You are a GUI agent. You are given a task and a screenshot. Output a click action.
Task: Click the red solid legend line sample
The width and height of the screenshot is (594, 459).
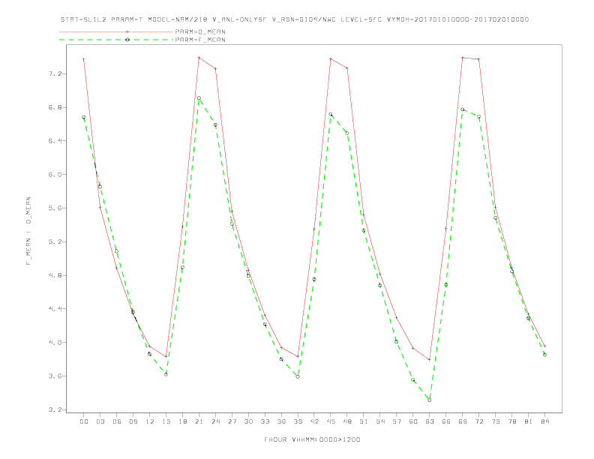click(x=116, y=31)
